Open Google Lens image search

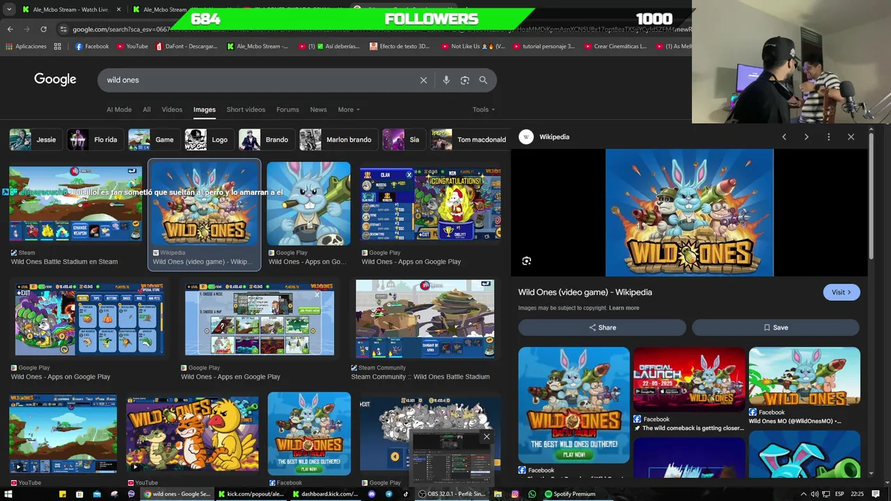[x=465, y=80]
